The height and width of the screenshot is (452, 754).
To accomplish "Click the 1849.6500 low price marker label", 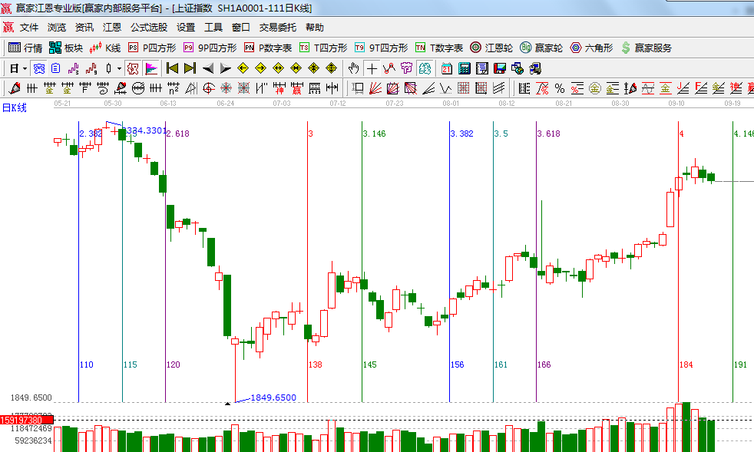I will point(273,398).
